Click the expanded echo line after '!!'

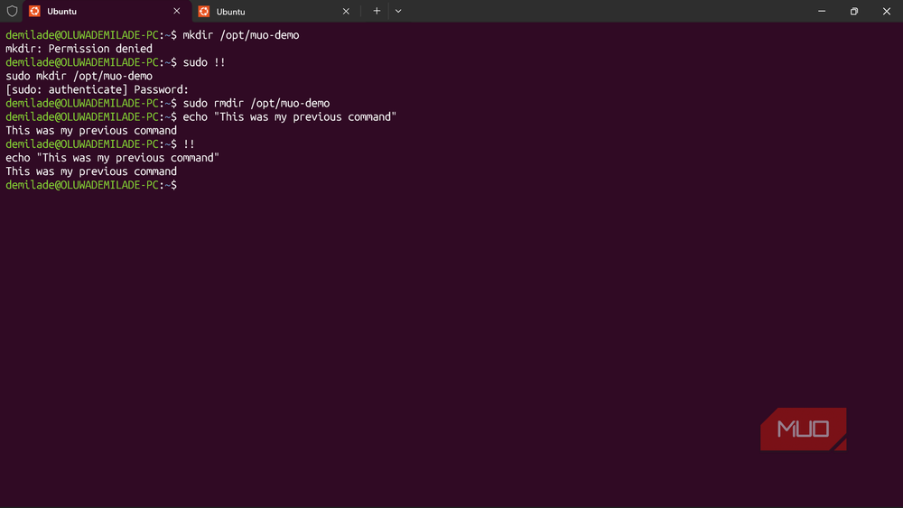coord(112,158)
